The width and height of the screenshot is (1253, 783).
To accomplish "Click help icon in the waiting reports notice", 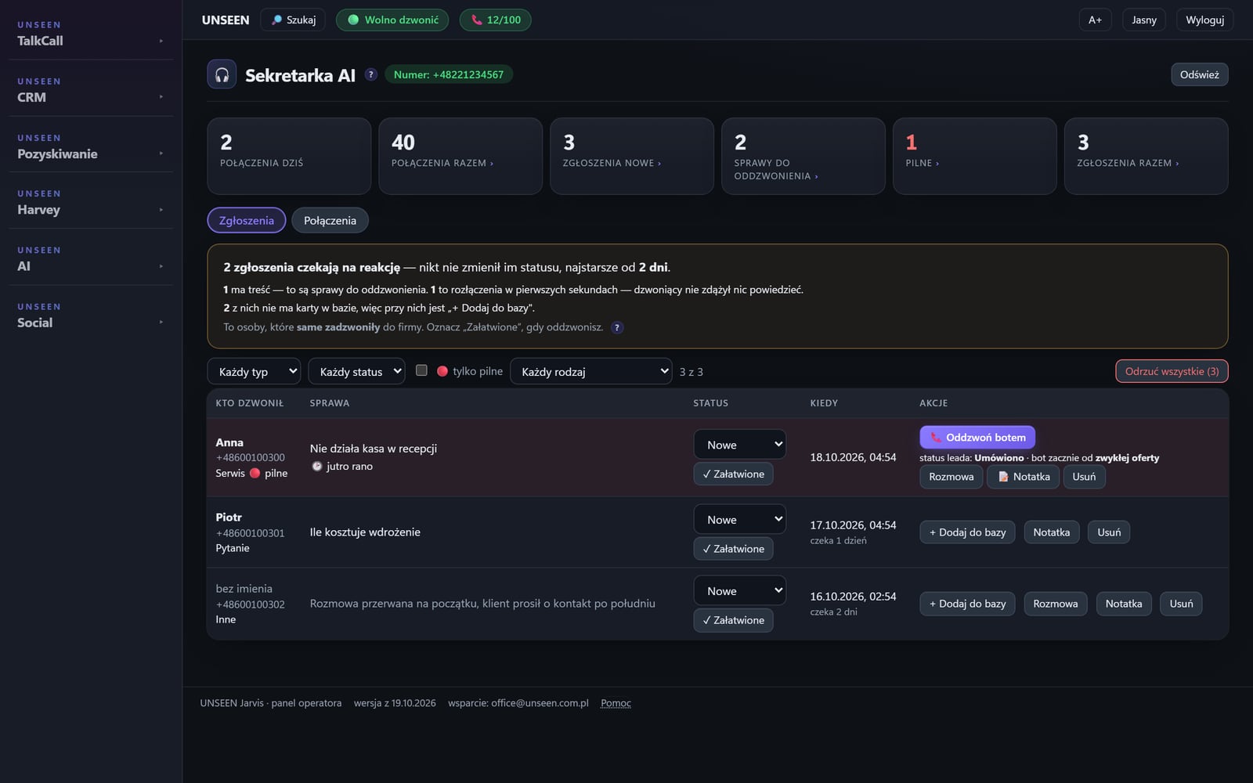I will point(617,327).
